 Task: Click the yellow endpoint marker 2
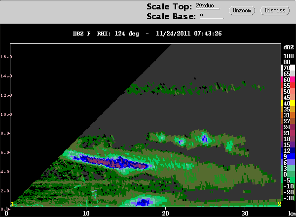point(279,204)
